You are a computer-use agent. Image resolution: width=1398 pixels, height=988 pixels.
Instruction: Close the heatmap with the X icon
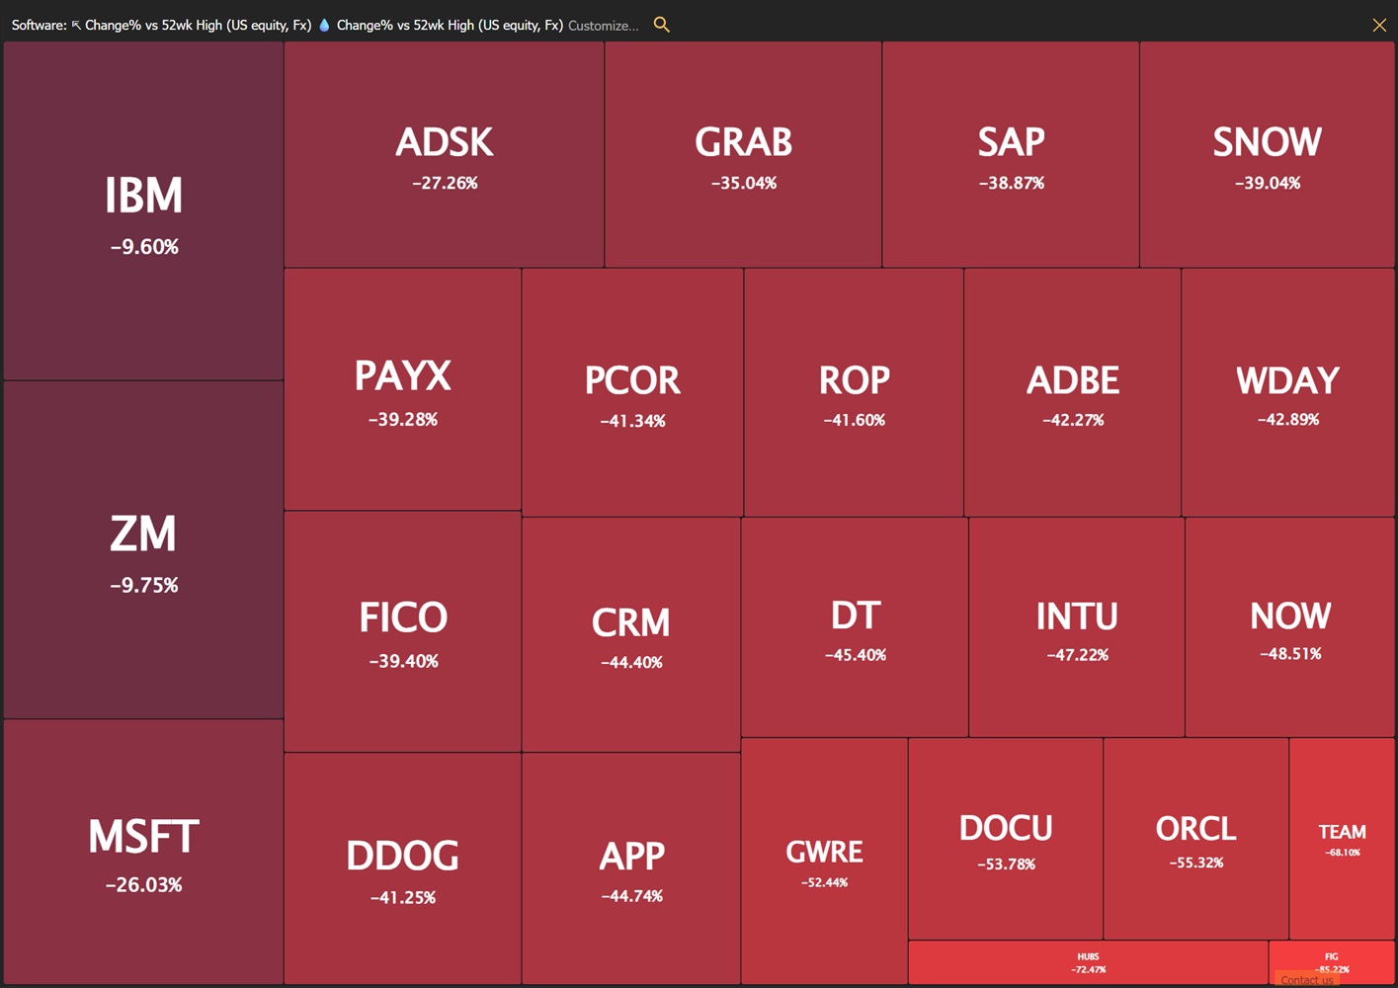point(1379,25)
